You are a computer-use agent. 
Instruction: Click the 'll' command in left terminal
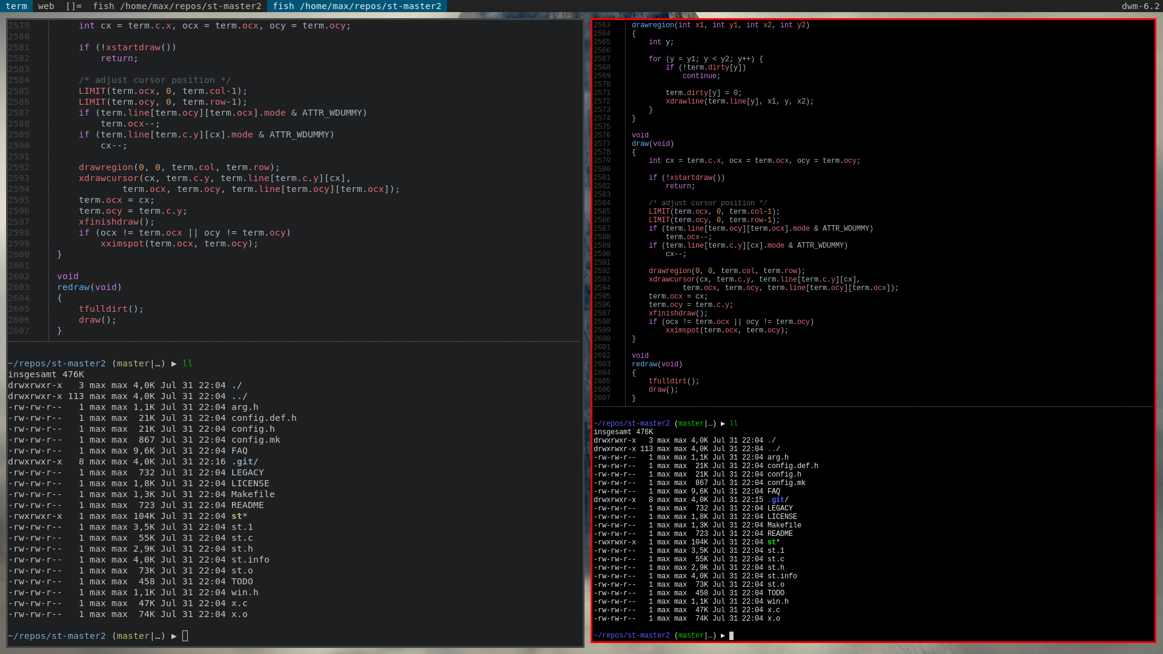pos(188,363)
